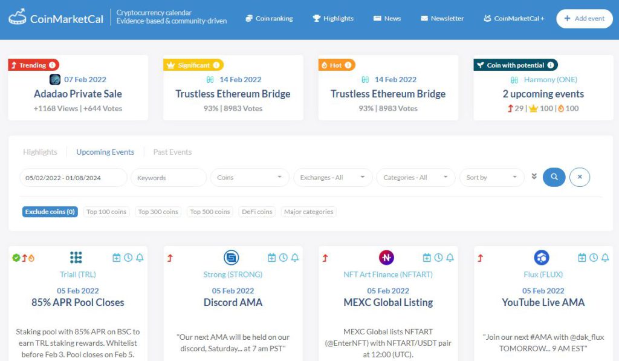Open the Sort by dropdown
The image size is (619, 361).
pyautogui.click(x=492, y=178)
